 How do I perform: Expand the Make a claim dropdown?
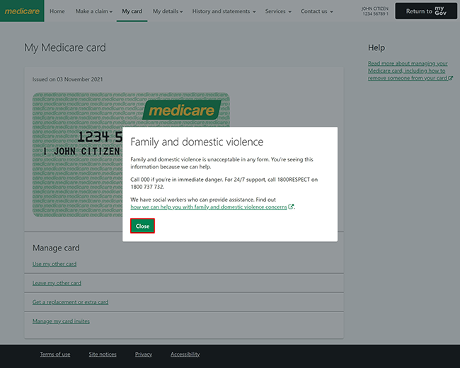click(x=94, y=11)
